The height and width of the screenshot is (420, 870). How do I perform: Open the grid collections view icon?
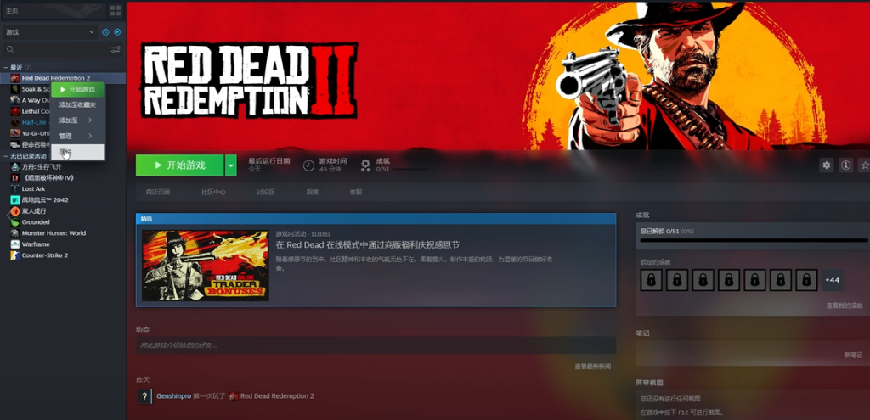point(116,10)
